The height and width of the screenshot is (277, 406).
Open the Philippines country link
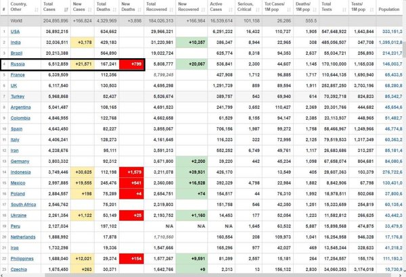[22, 259]
